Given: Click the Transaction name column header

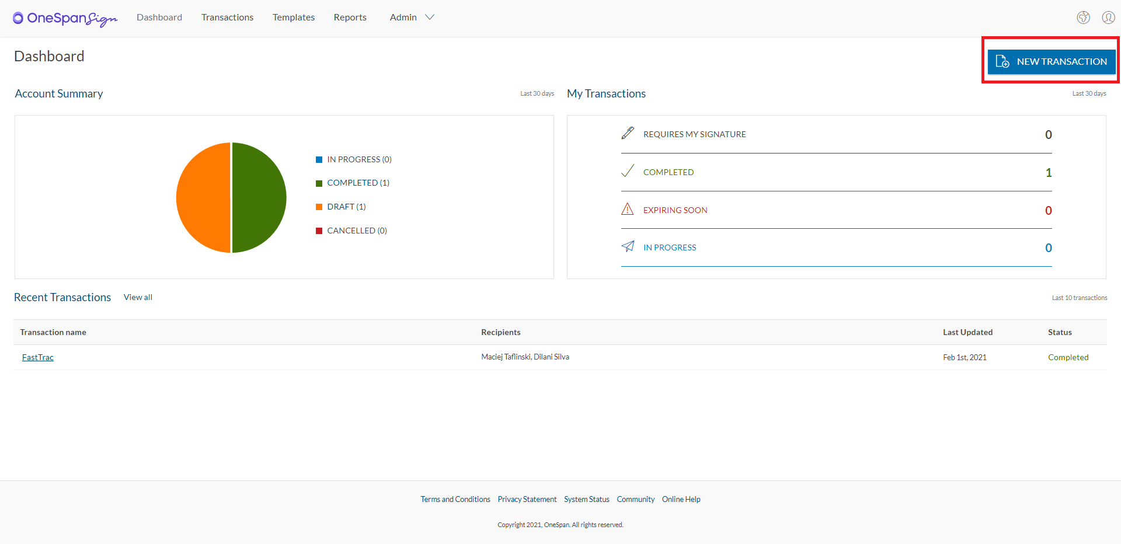Looking at the screenshot, I should pyautogui.click(x=53, y=332).
